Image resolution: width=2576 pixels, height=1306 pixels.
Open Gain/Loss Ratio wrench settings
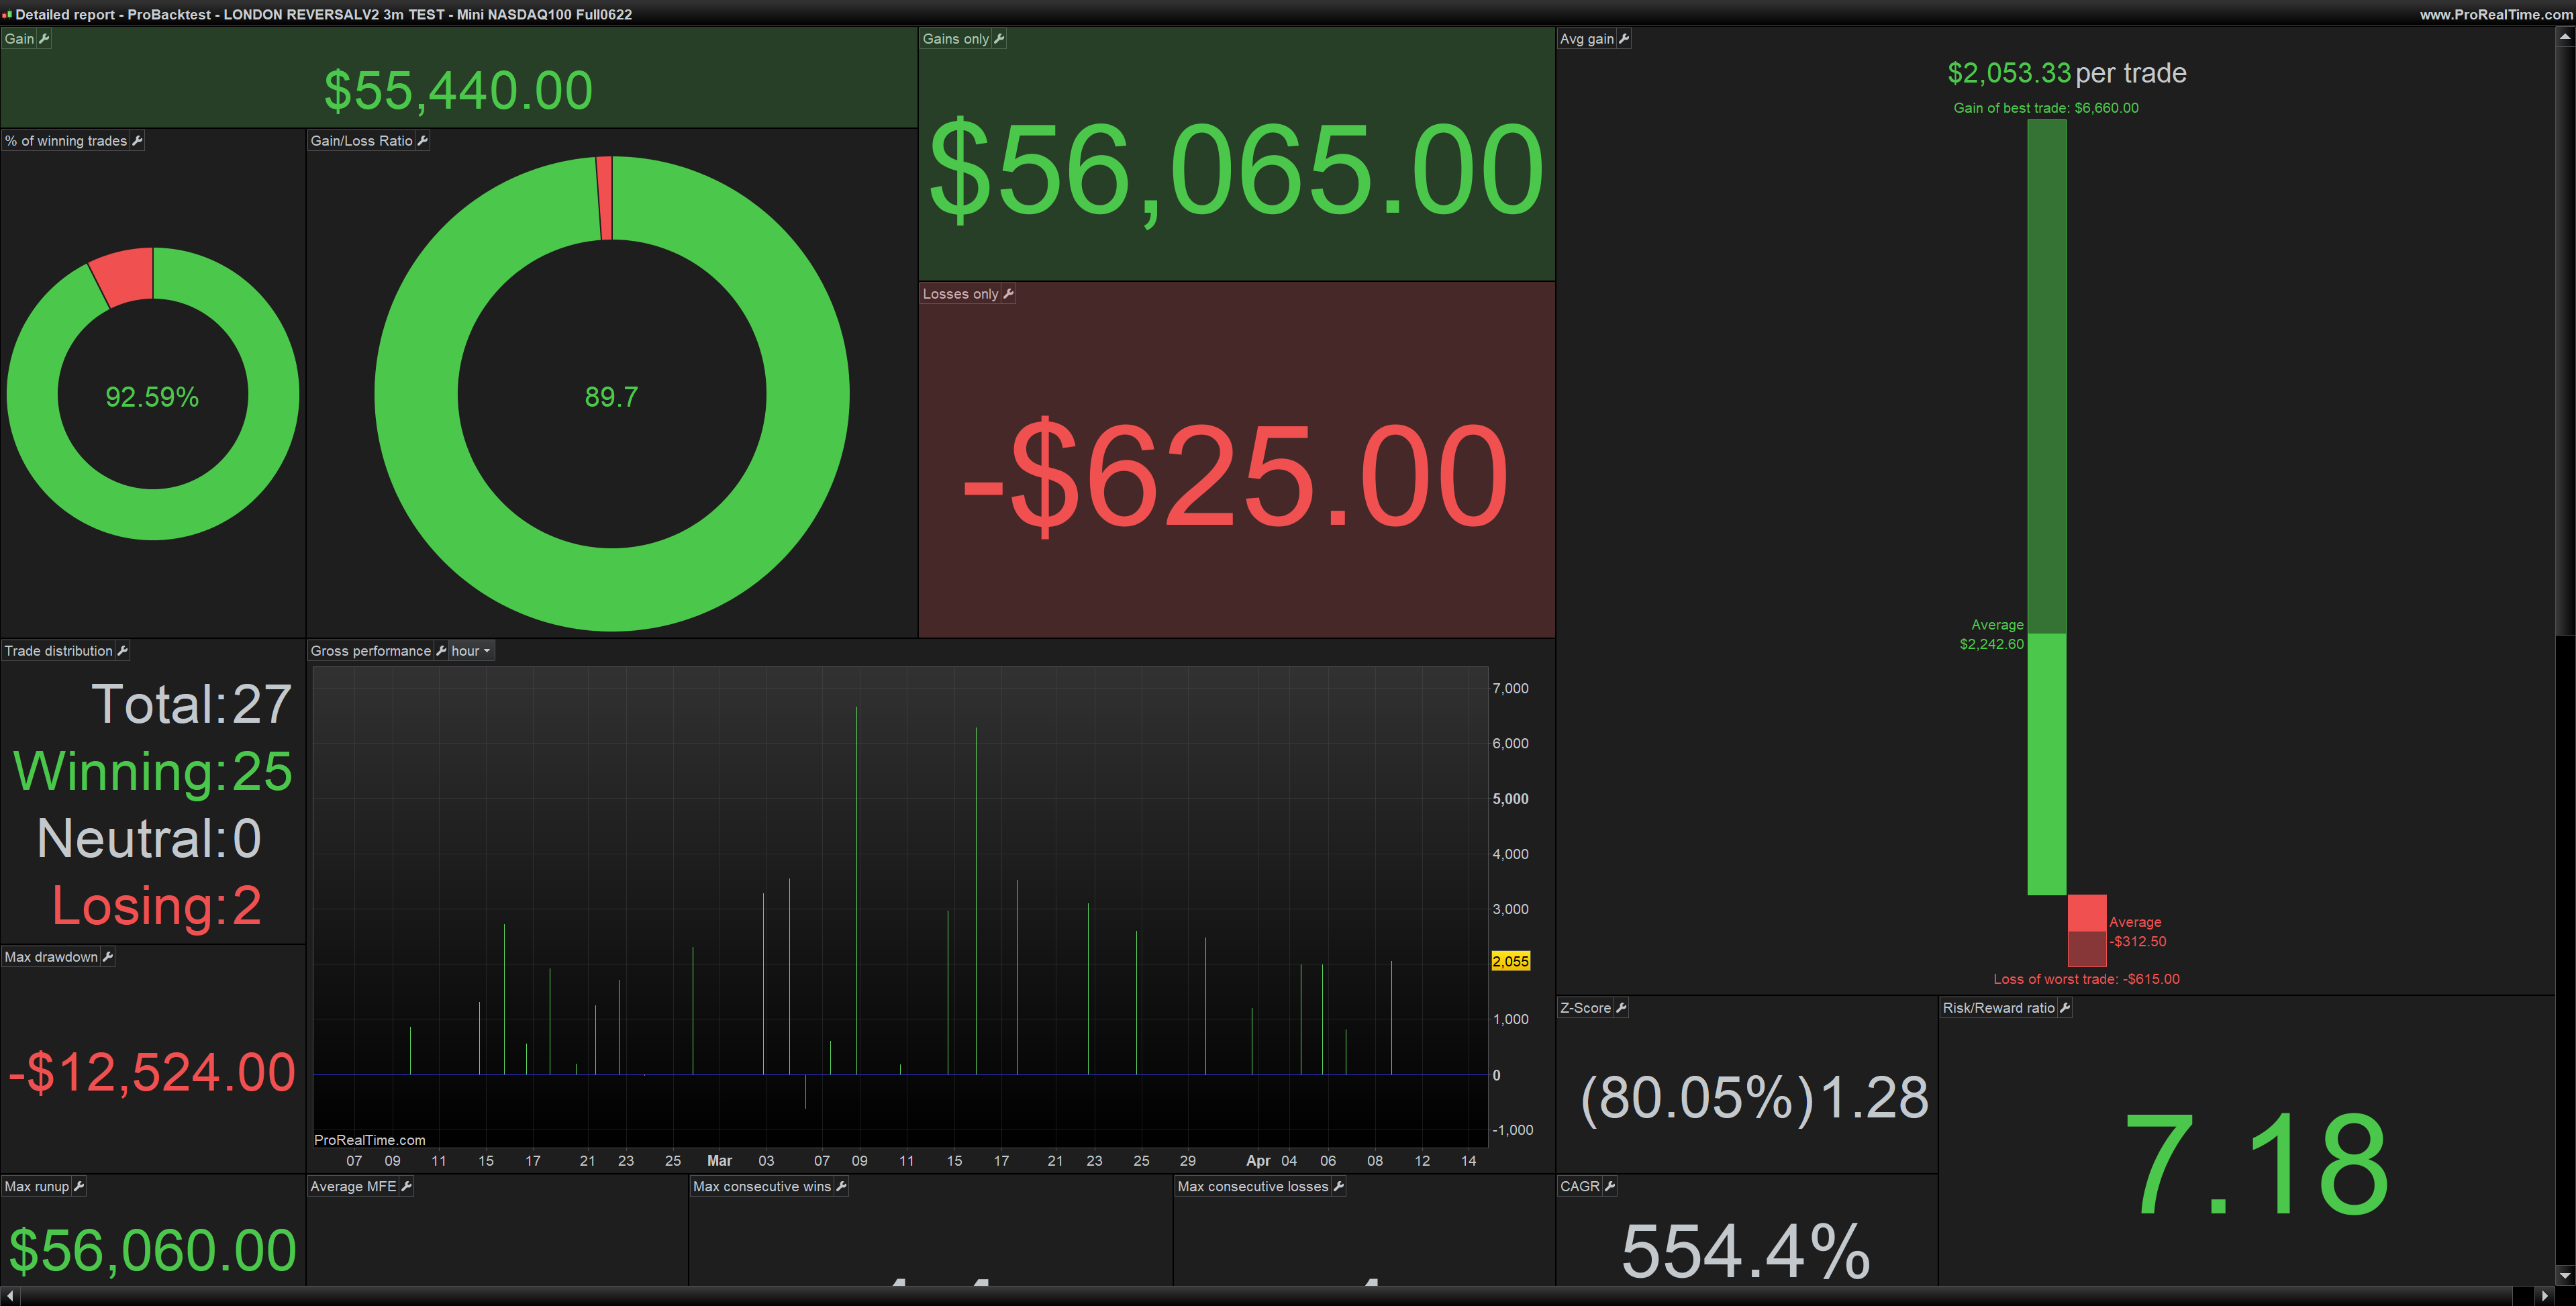click(x=422, y=141)
